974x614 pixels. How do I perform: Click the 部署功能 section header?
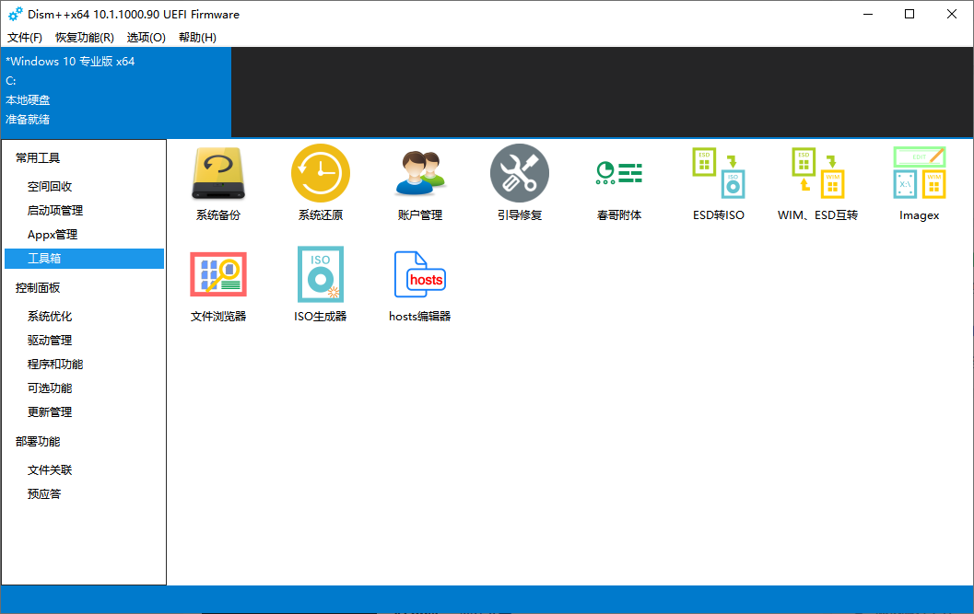(38, 442)
